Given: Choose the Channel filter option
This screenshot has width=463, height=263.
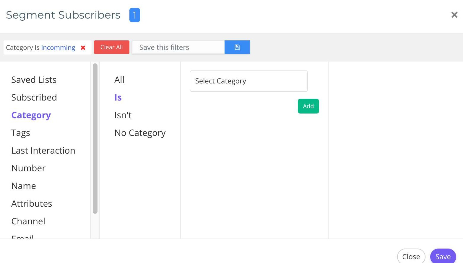Looking at the screenshot, I should 28,221.
